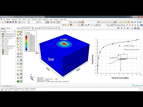Image resolution: width=143 pixels, height=107 pixels.
Task: Switch to the Results tab
Action: (8, 29)
